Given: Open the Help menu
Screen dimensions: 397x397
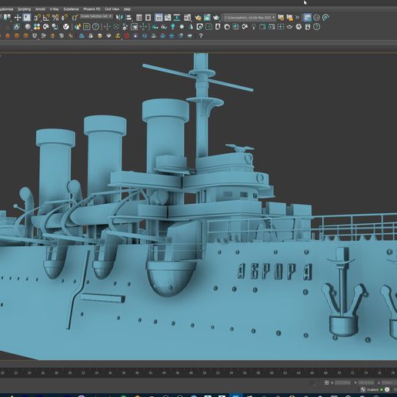Looking at the screenshot, I should click(x=127, y=9).
